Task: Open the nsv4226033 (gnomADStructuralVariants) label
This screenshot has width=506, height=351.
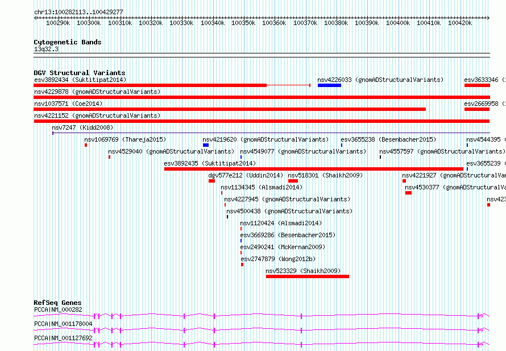Action: [x=380, y=80]
